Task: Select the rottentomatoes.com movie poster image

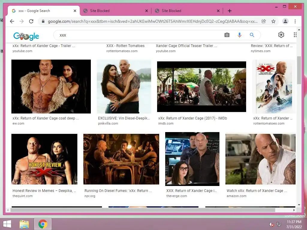Action: tap(274, 87)
